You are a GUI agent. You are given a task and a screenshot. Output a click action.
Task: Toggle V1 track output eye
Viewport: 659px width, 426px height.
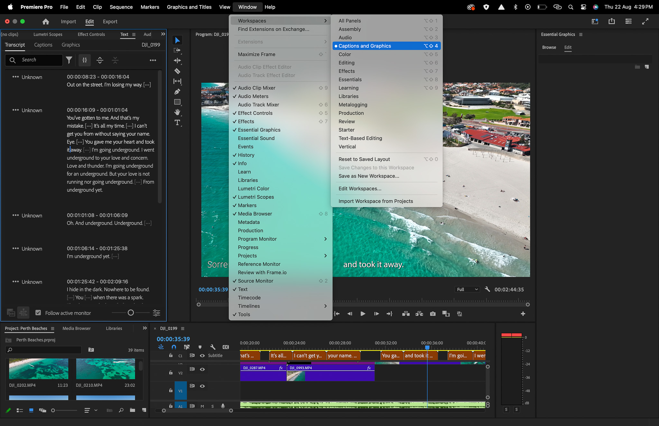(202, 386)
